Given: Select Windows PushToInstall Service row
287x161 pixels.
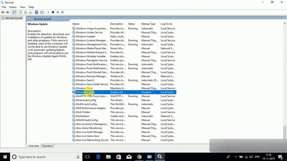Looking at the screenshot, I should 124,72.
